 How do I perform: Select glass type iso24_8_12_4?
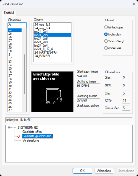click(x=53, y=49)
